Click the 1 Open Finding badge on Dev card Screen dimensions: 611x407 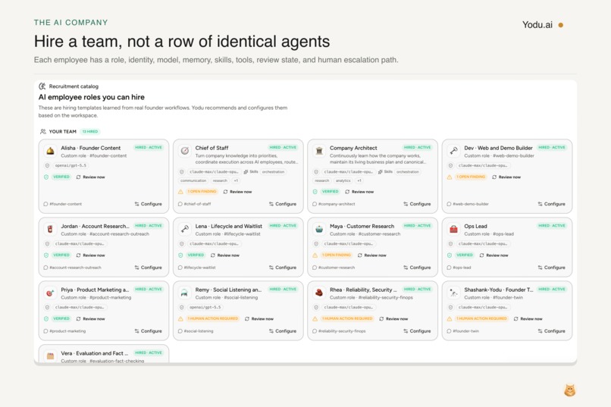click(x=471, y=177)
